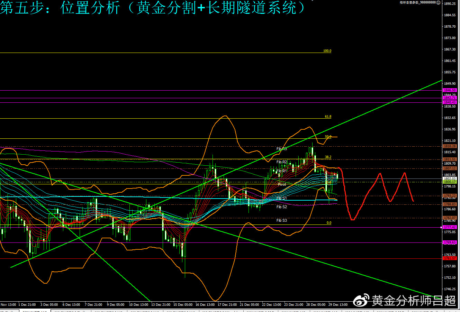Click the brown 1793.22 price label
460x312 pixels.
click(450, 196)
